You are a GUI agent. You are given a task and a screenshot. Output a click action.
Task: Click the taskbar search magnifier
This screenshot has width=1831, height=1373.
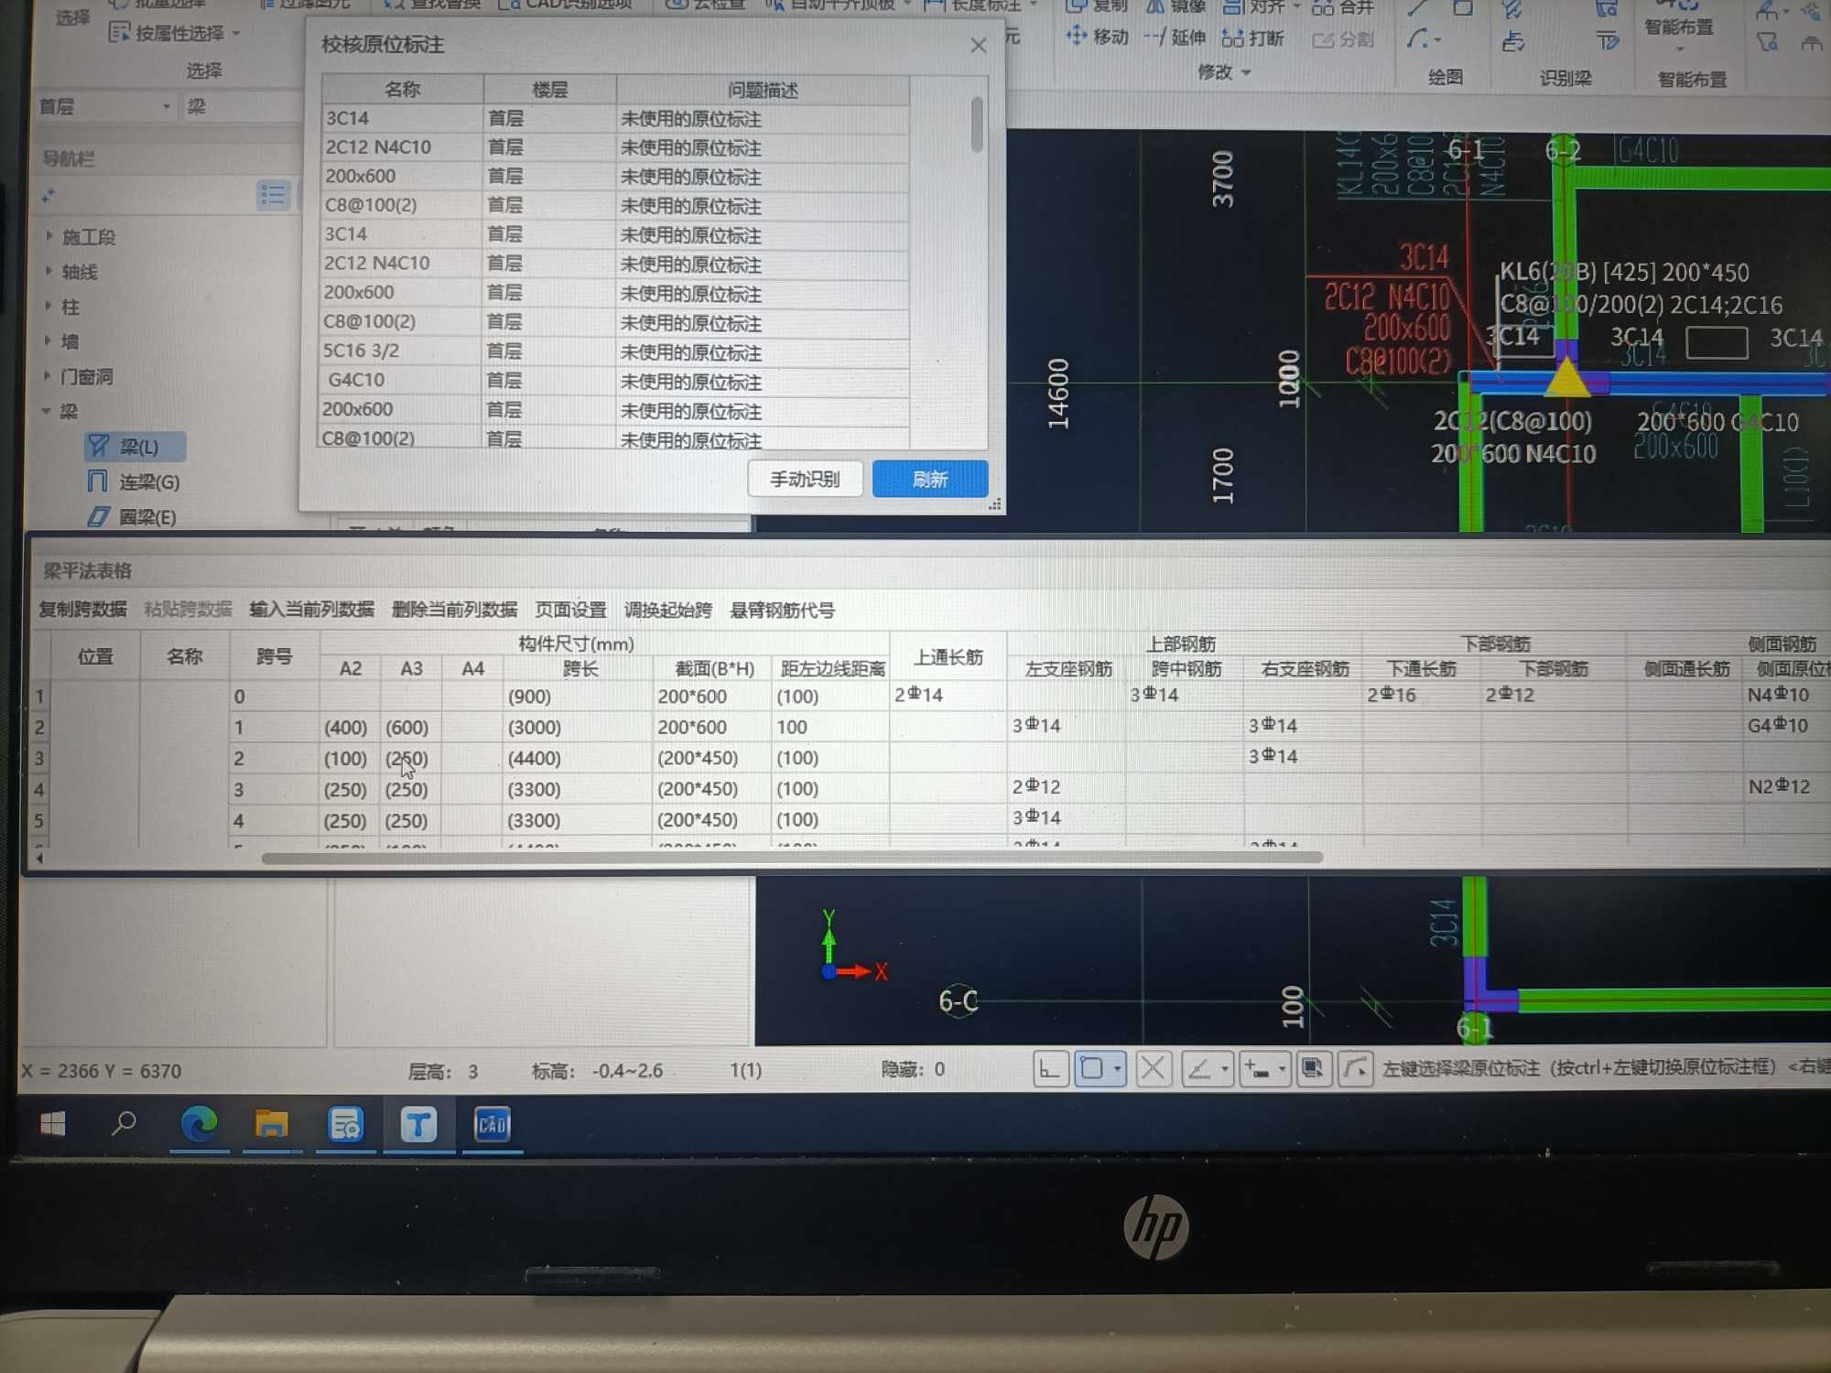124,1124
